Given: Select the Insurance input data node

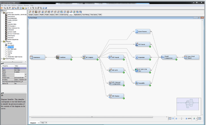Looking at the screenshot, I should click(37, 57).
